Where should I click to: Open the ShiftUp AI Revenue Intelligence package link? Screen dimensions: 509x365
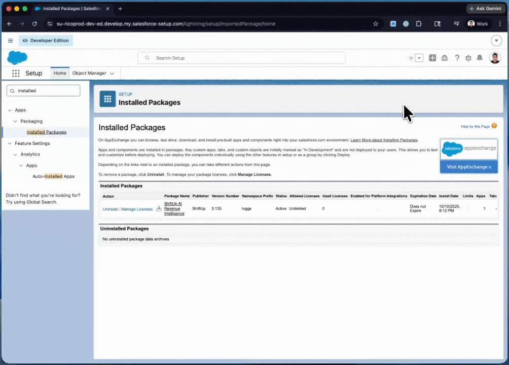coord(174,208)
